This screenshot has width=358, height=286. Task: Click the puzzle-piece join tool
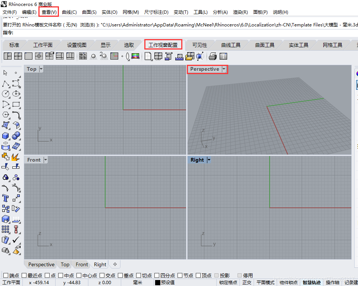point(6,157)
